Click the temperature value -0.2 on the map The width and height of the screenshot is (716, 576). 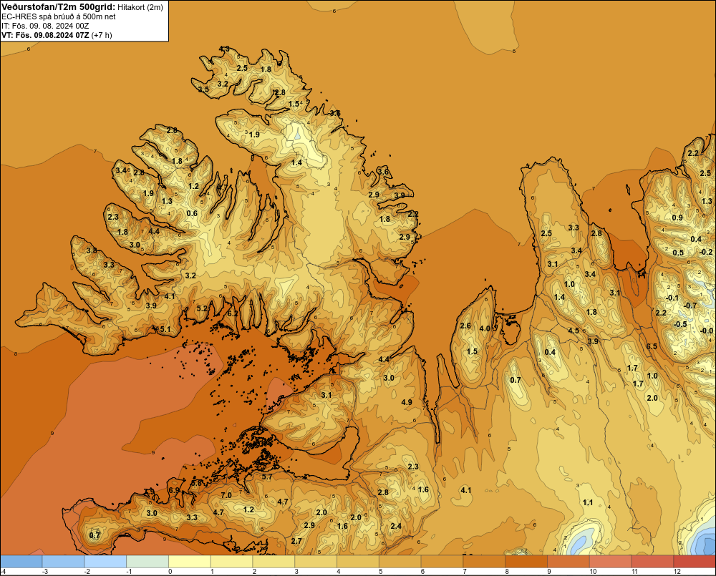pyautogui.click(x=706, y=252)
